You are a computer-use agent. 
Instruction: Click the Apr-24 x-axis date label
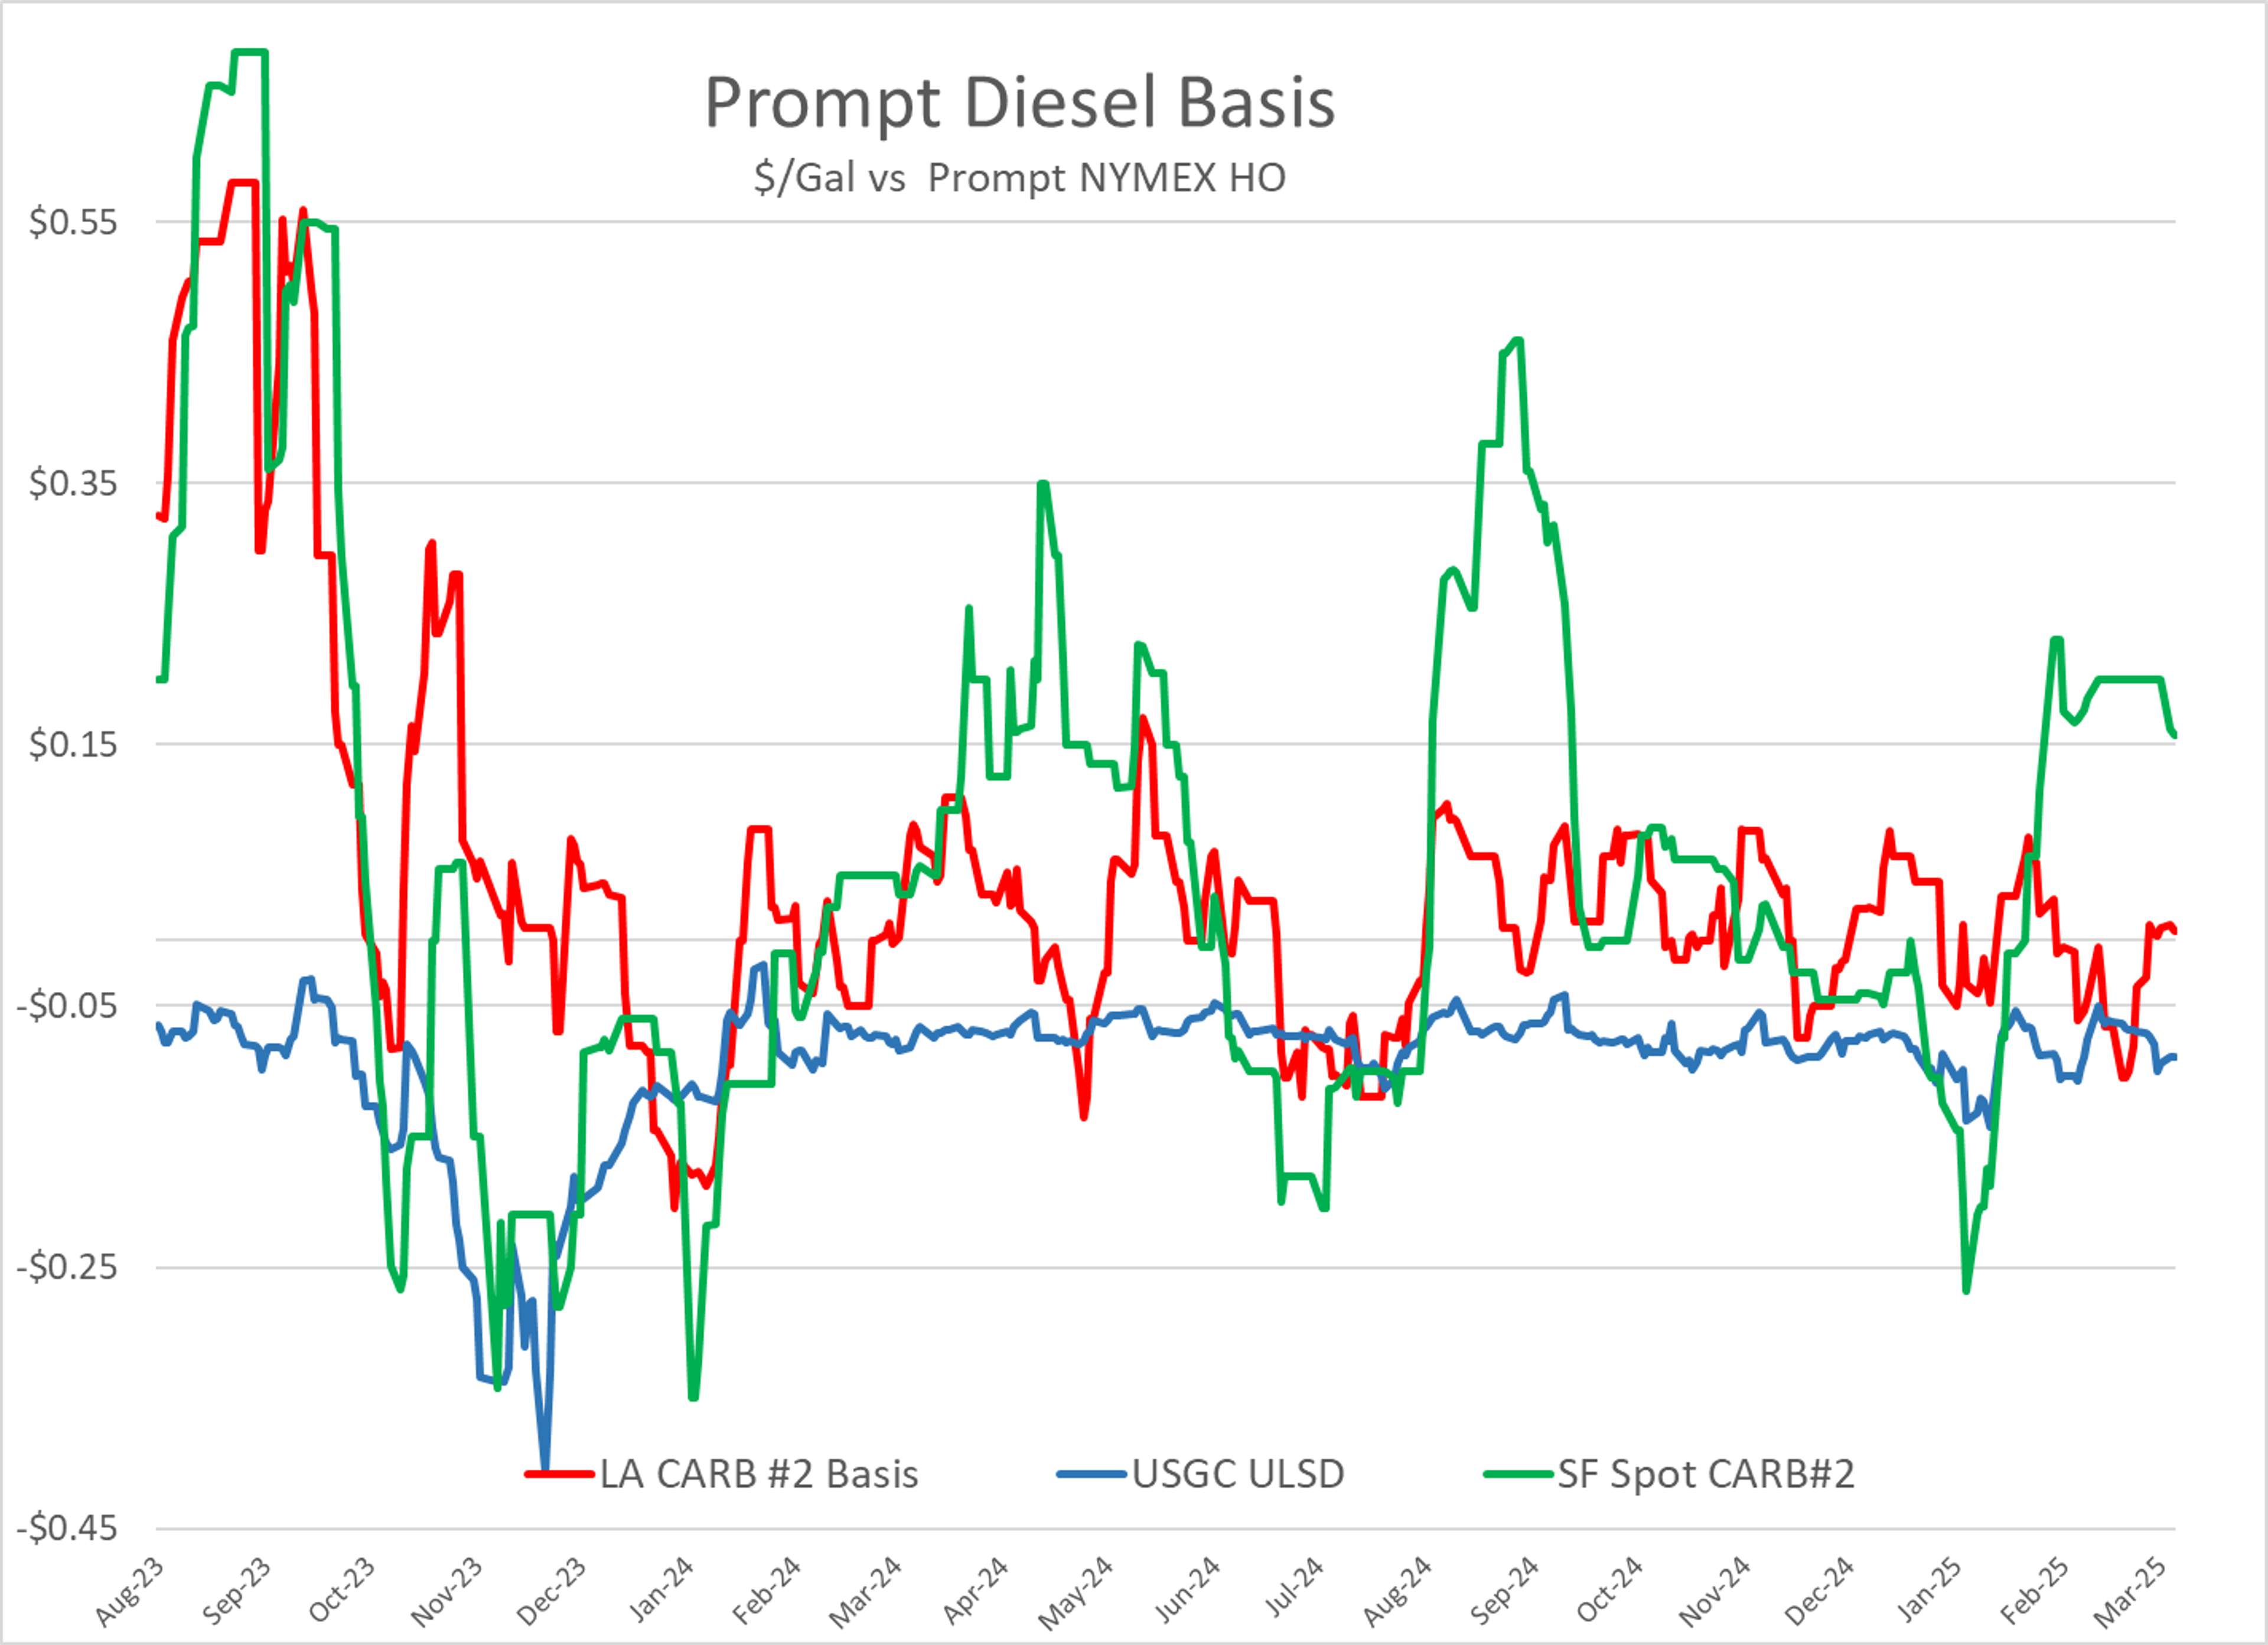pos(975,1592)
